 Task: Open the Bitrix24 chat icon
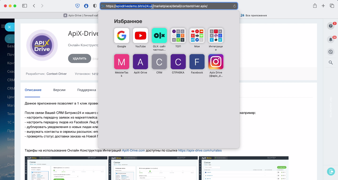pos(331,52)
